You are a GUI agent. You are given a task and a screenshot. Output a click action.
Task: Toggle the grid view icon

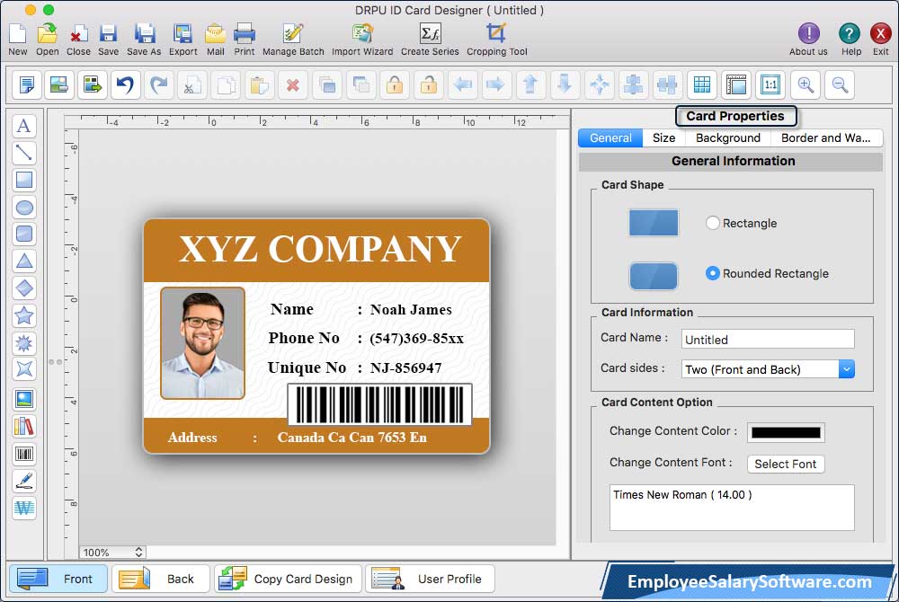702,84
